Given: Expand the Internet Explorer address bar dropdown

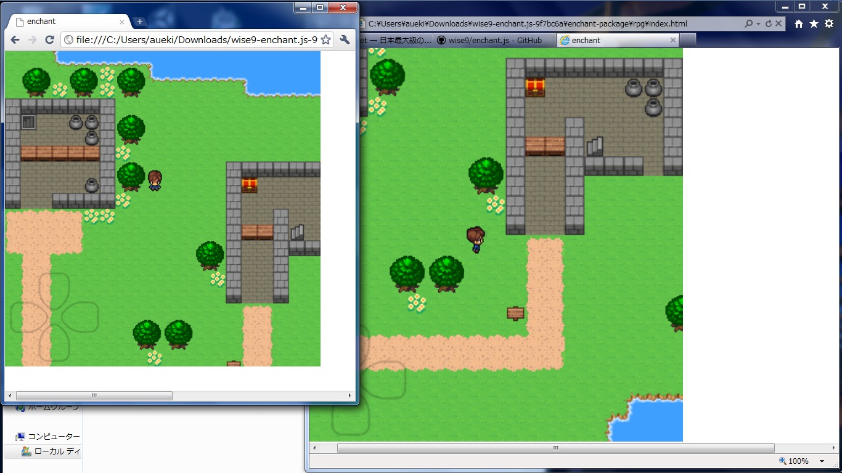Looking at the screenshot, I should (x=758, y=24).
